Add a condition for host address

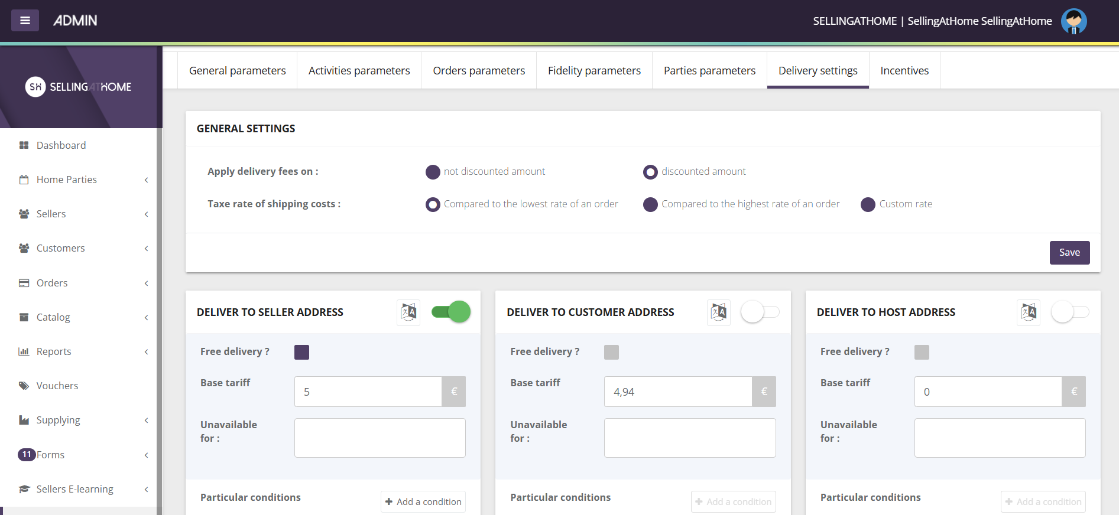(x=1043, y=501)
